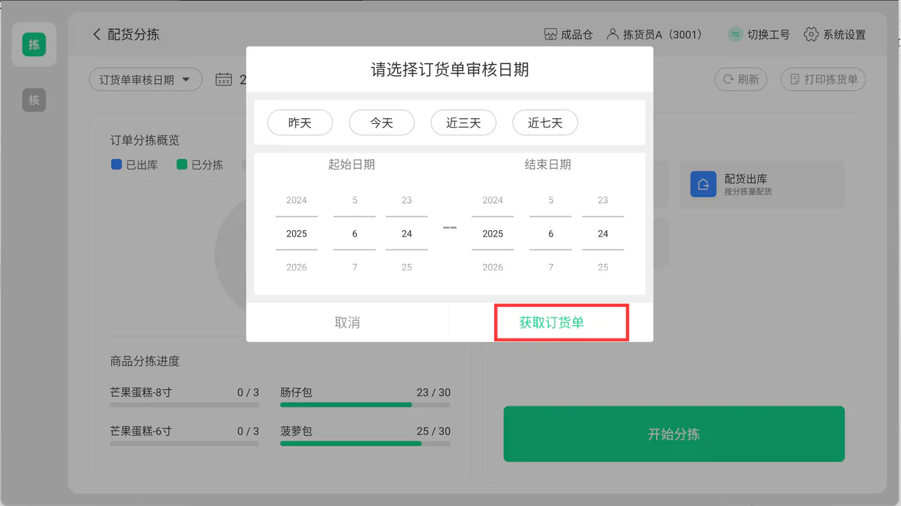Image resolution: width=901 pixels, height=506 pixels.
Task: Click the 芒果蛋糕-6寸 product label
Action: tap(141, 431)
